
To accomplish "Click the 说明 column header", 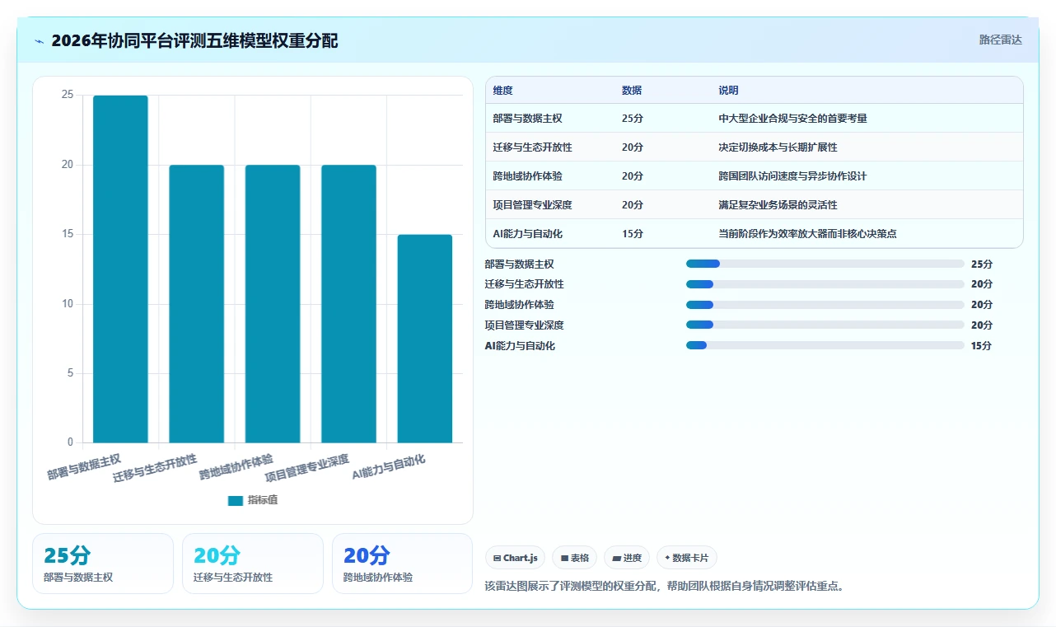I will point(728,91).
